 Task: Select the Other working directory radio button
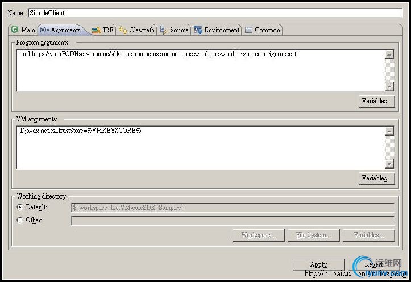tap(20, 220)
